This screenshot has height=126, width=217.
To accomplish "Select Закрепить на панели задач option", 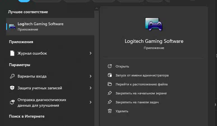I will coord(137,102).
